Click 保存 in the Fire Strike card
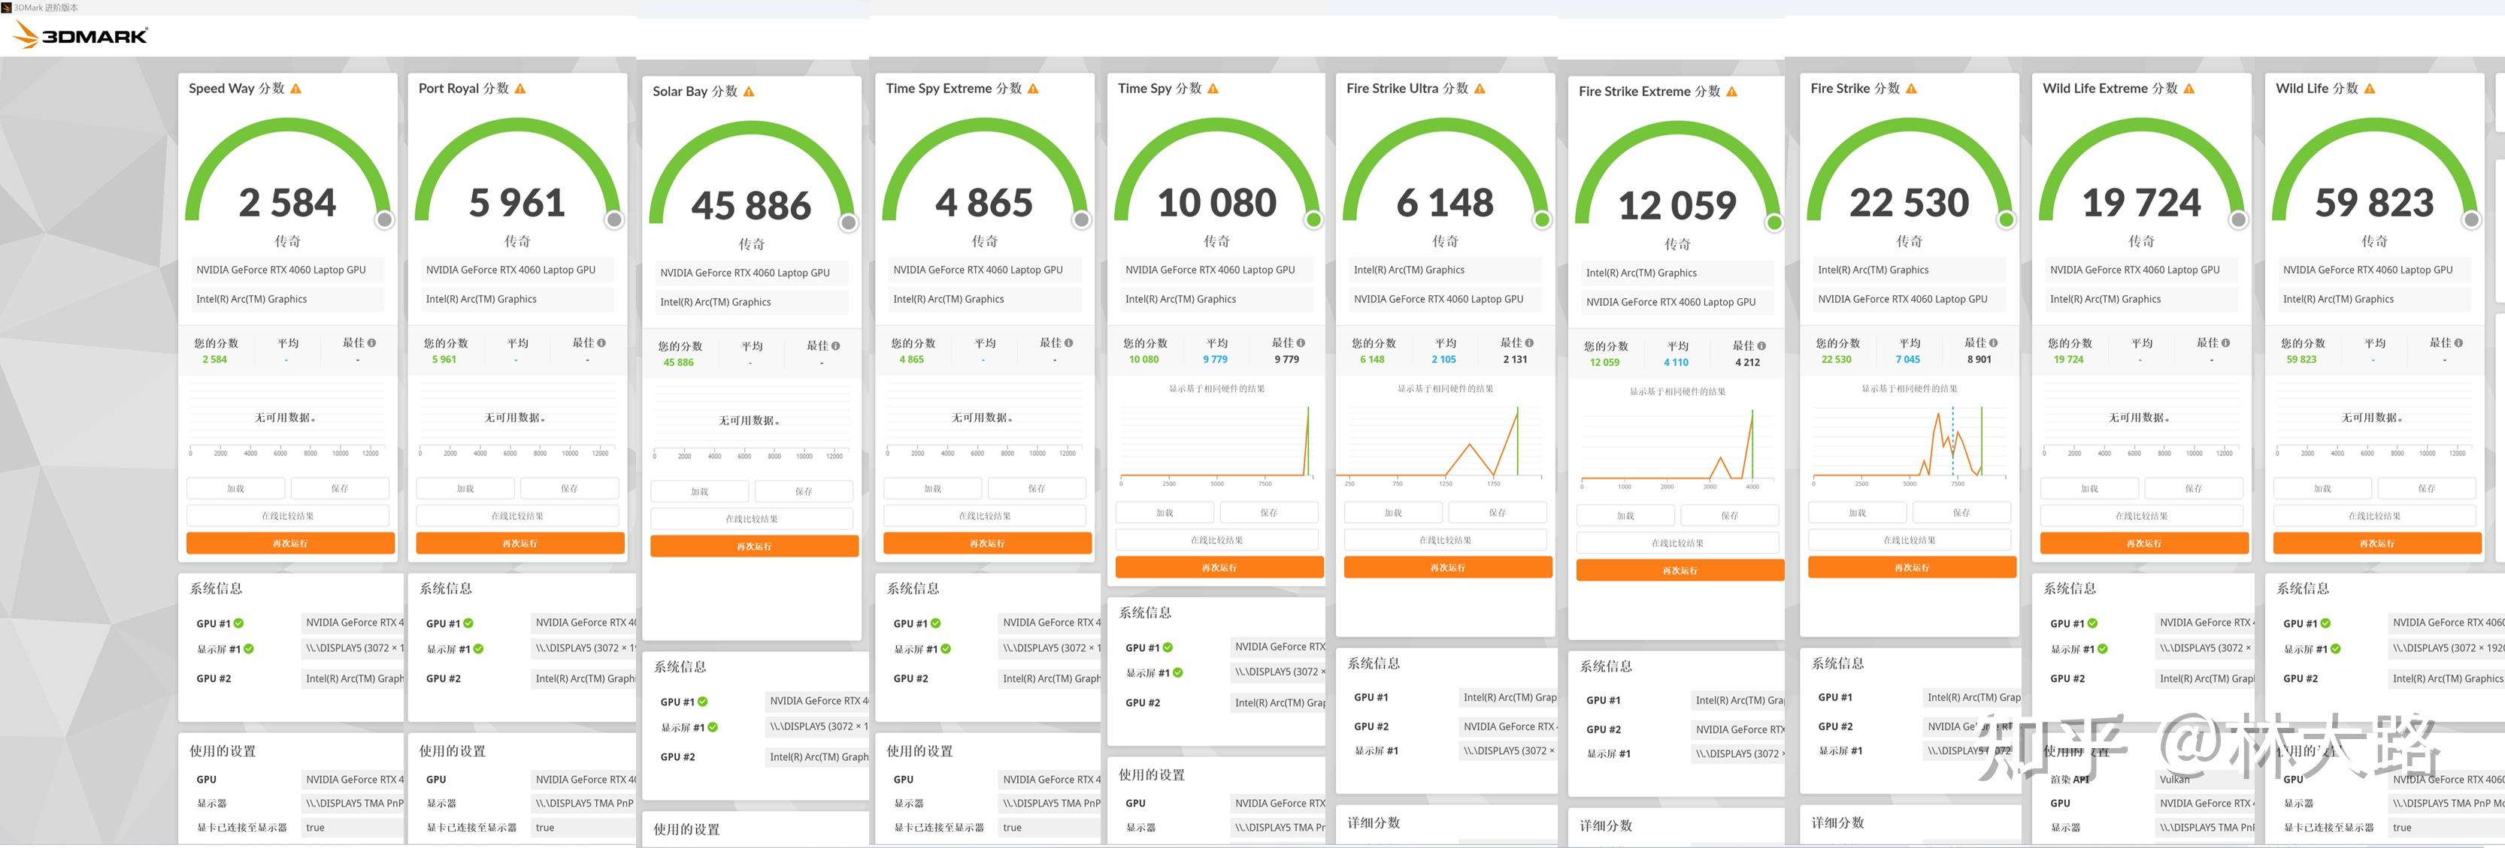 click(x=1962, y=513)
